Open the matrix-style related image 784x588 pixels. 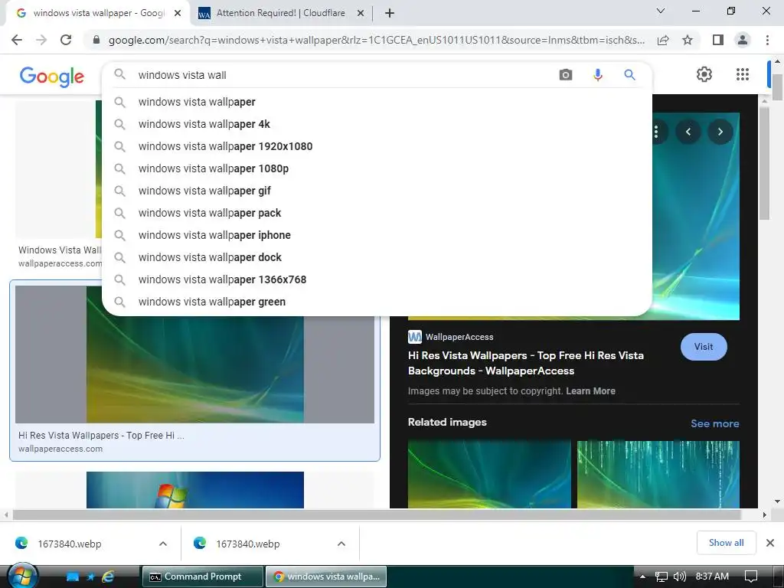click(658, 475)
